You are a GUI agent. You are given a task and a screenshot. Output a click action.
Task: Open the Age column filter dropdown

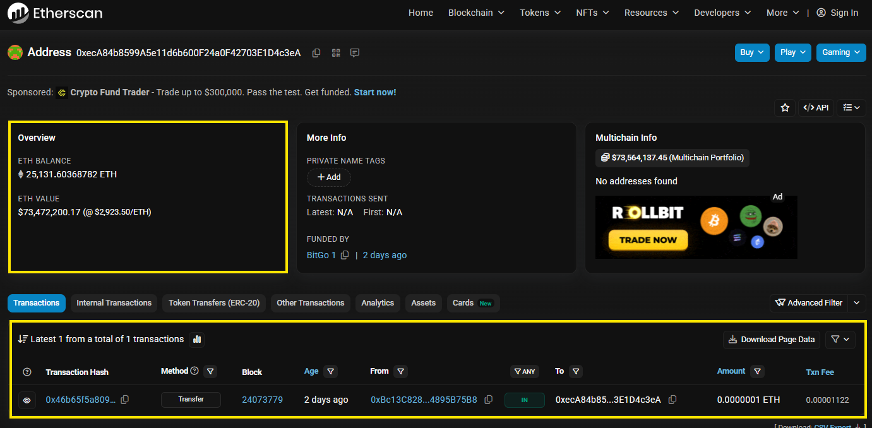[x=330, y=371]
